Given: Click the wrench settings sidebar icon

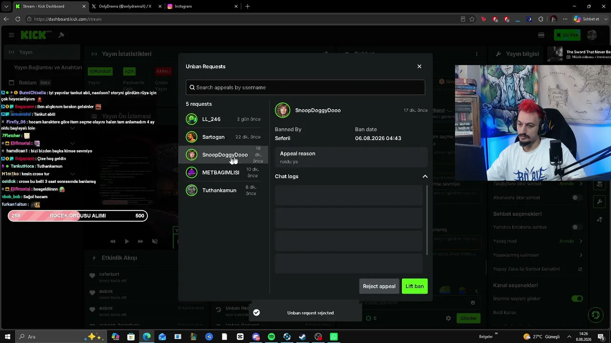Looking at the screenshot, I should (x=600, y=202).
